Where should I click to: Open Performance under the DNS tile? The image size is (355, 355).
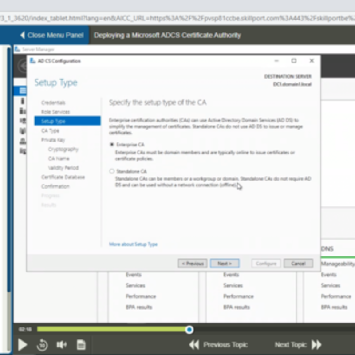coord(336,296)
